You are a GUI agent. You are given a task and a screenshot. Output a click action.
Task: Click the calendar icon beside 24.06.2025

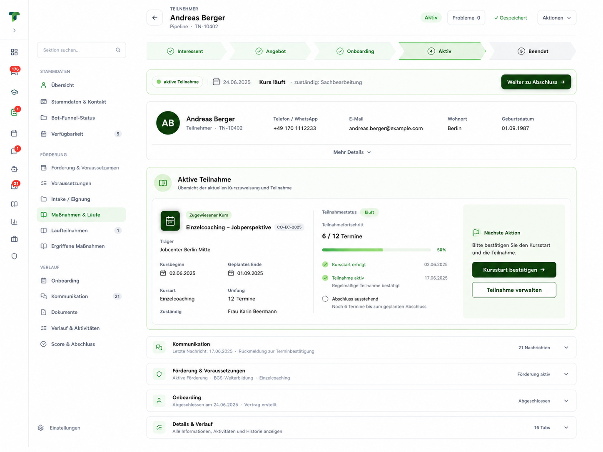coord(216,82)
